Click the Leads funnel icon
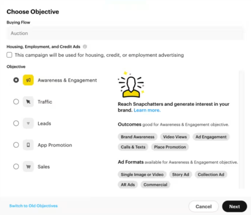Viewport: 251px width, 215px height. click(x=28, y=123)
